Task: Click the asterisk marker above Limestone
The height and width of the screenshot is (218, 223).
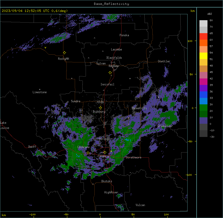Action: pos(40,90)
